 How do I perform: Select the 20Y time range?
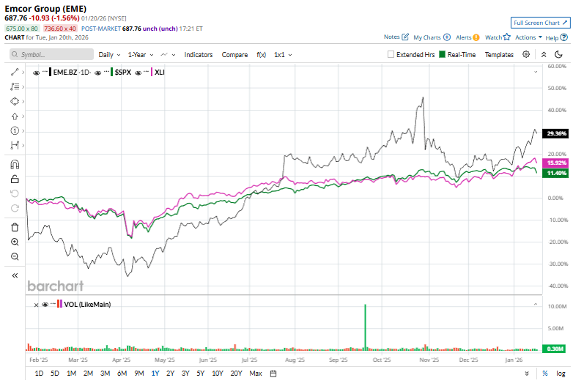click(237, 374)
